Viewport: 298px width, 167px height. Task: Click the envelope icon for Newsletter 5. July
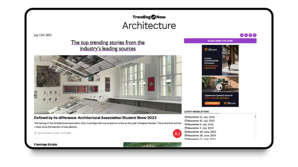pyautogui.click(x=186, y=124)
